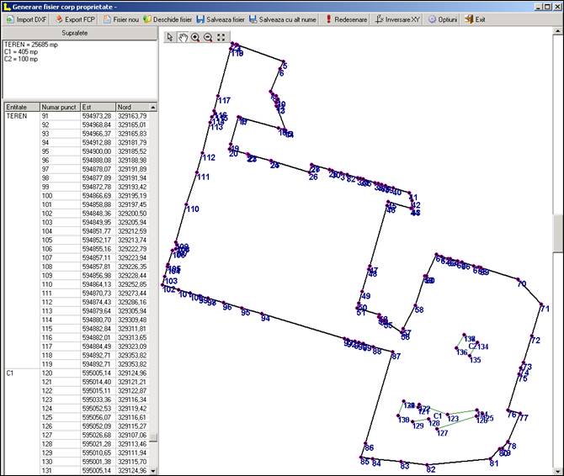Click Est value 594900,00
Viewport: 564px width, 476px height.
tap(97, 151)
